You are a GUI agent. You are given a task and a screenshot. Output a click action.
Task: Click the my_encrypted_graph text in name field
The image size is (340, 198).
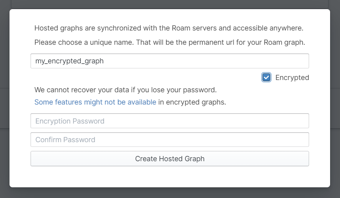pos(70,61)
